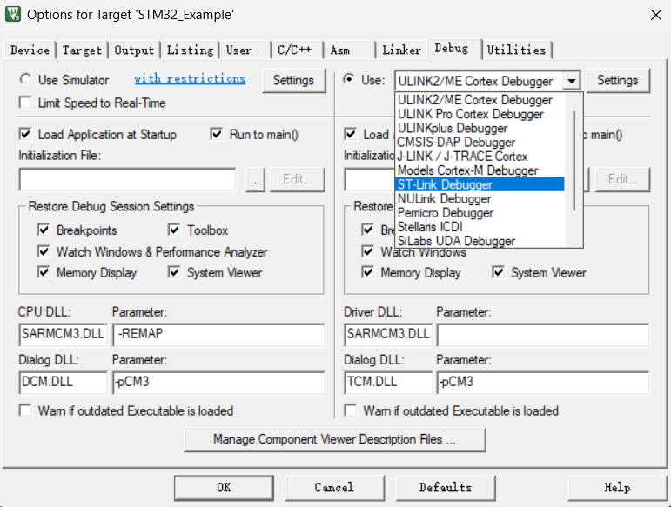671x507 pixels.
Task: Switch to the Linker tab
Action: [x=401, y=50]
